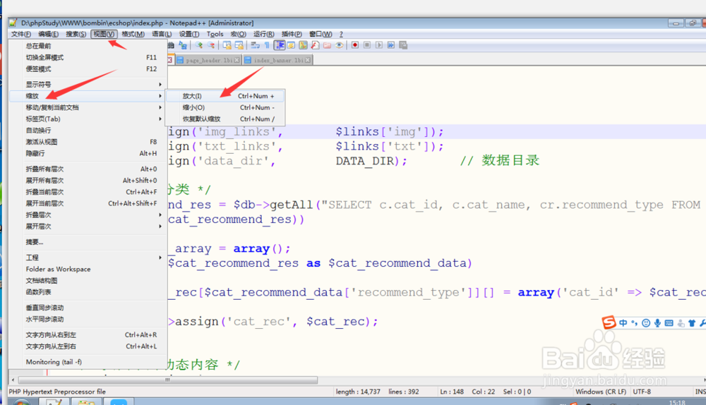
Task: Click the horizontal scrollbar thumb
Action: (x=167, y=380)
